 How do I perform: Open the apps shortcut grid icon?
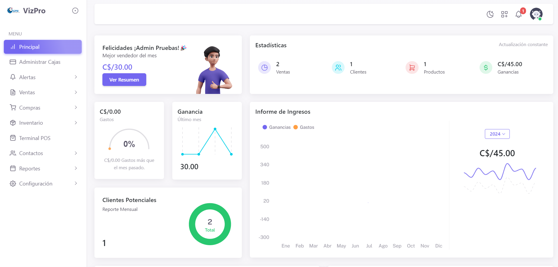pyautogui.click(x=504, y=14)
